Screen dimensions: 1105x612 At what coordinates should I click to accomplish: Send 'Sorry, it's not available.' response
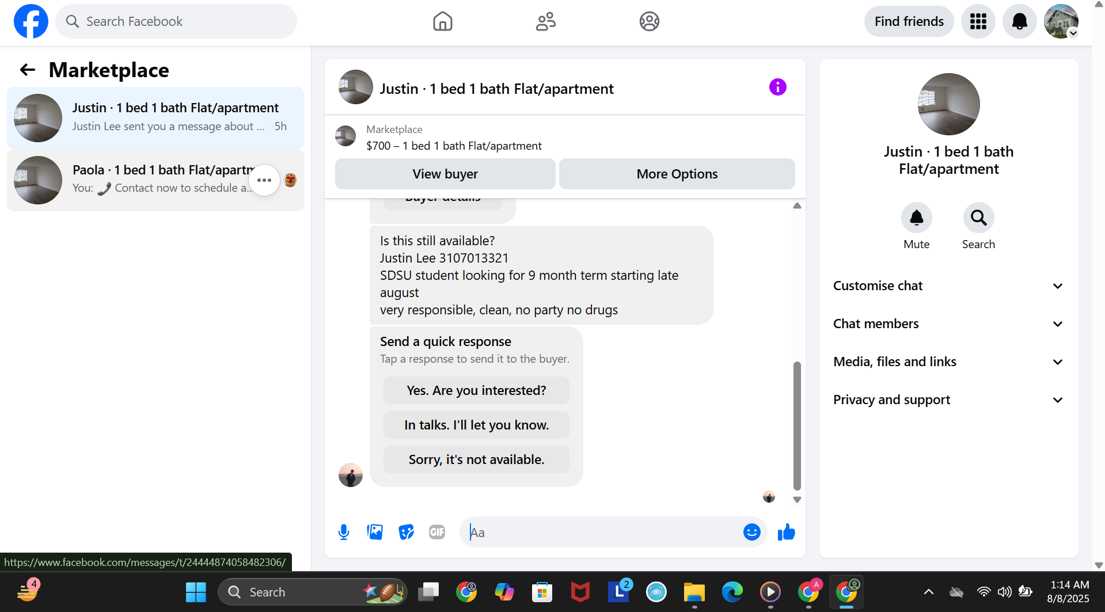(476, 459)
